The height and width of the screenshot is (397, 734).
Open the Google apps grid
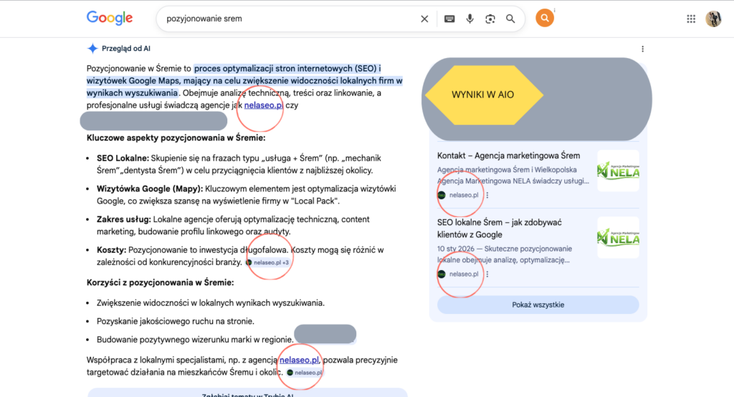(691, 19)
